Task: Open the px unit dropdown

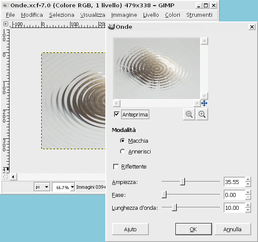Action: coord(42,187)
